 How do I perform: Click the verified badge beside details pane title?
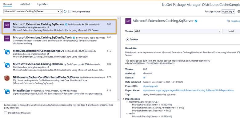[x=196, y=21]
